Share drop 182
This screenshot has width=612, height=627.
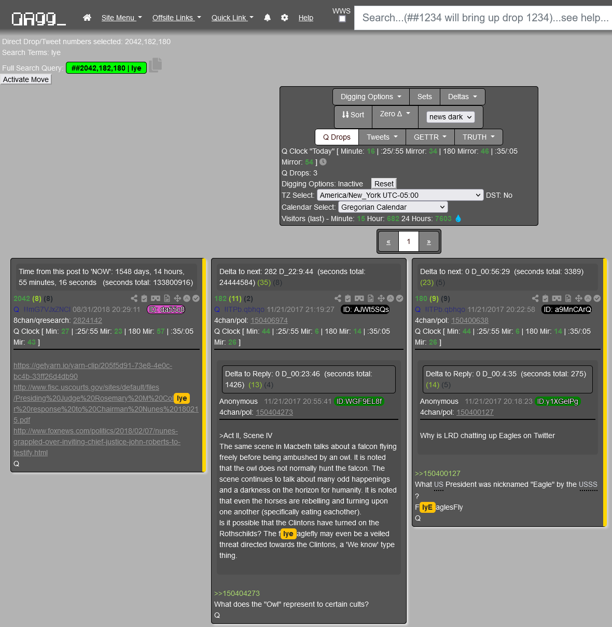[x=338, y=298]
